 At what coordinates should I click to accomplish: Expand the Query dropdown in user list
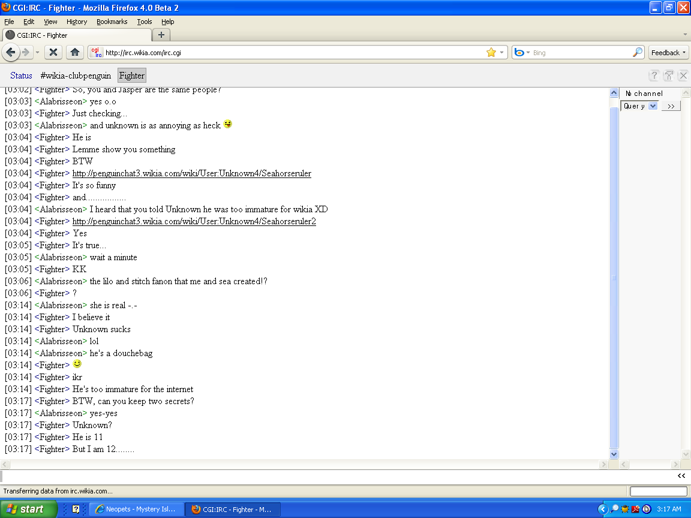[653, 106]
